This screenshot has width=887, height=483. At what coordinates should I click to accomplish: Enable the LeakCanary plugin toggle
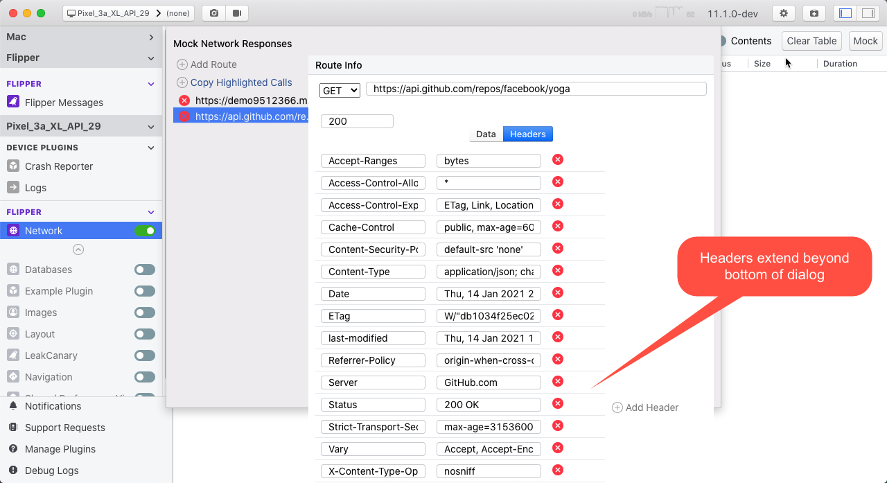click(x=145, y=355)
